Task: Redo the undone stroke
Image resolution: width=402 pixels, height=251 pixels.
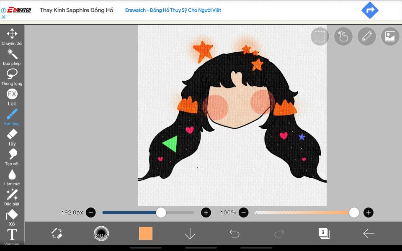Action: (x=279, y=233)
